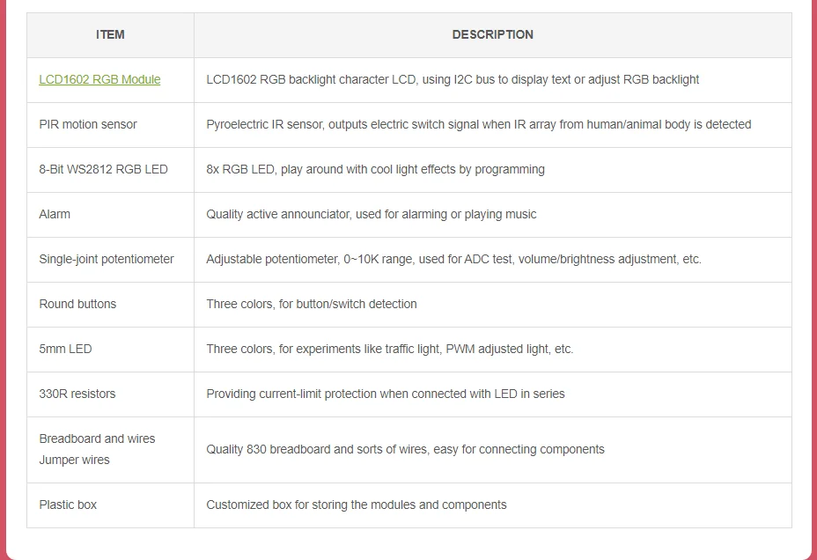Click the Customized box description text

[x=356, y=505]
